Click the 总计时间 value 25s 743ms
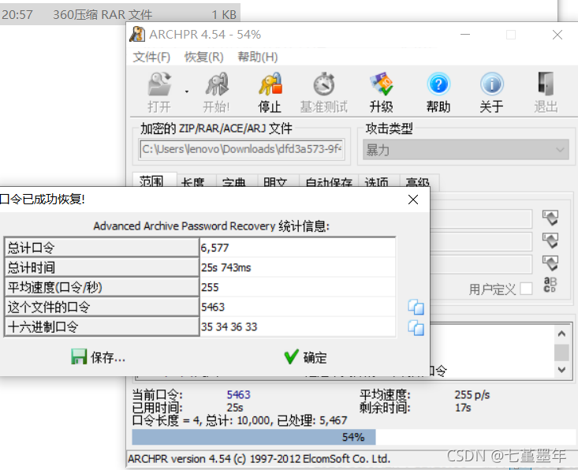Viewport: 578px width, 470px height. (x=298, y=267)
